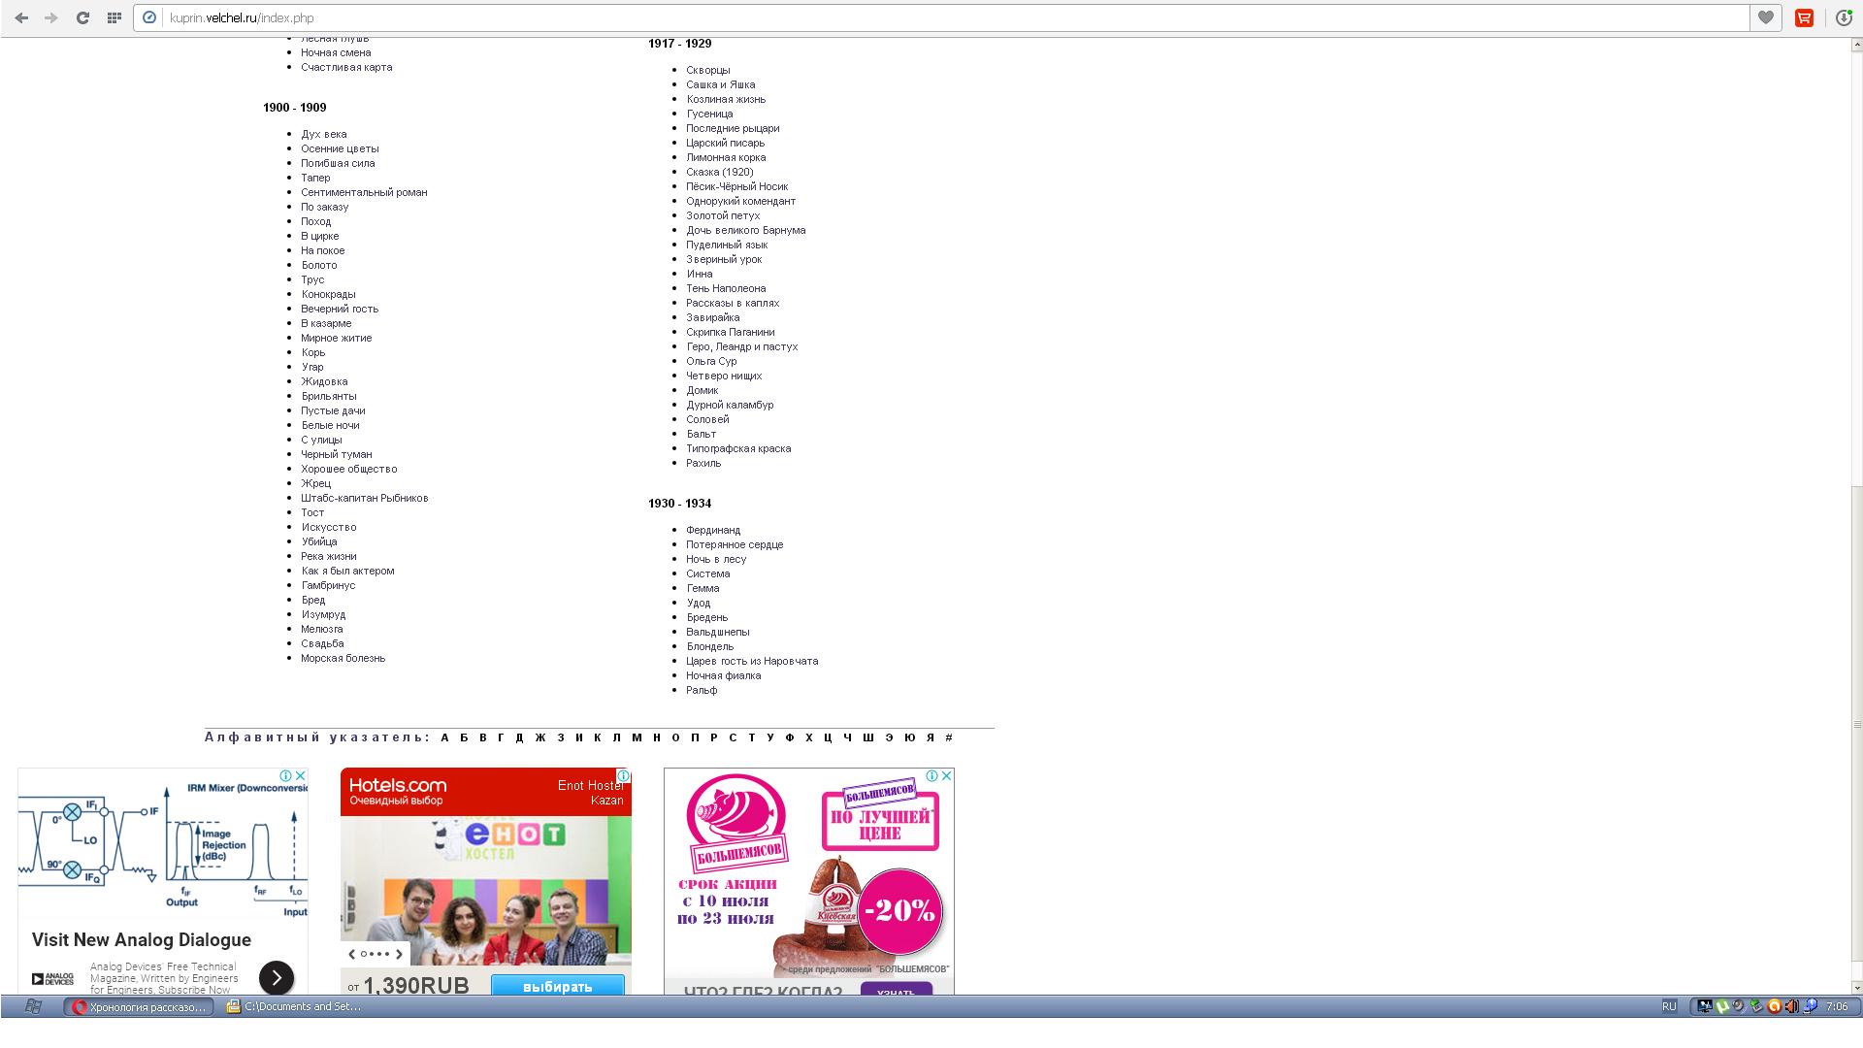
Task: Click the # symbol in alphabetical index
Action: click(x=949, y=737)
